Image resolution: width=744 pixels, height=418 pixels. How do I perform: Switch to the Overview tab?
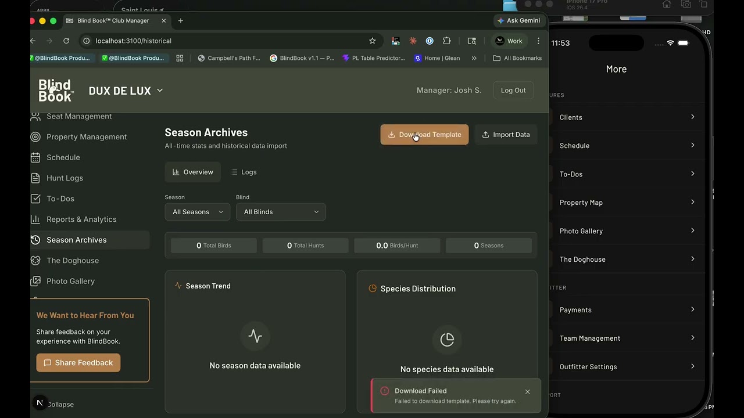coord(193,172)
